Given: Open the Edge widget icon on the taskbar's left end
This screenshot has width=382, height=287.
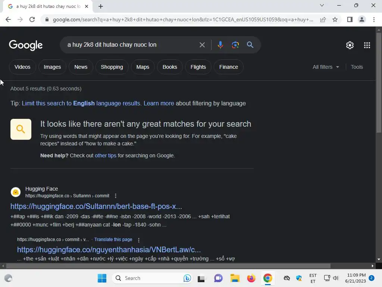Looking at the screenshot, I should pyautogui.click(x=8, y=278).
